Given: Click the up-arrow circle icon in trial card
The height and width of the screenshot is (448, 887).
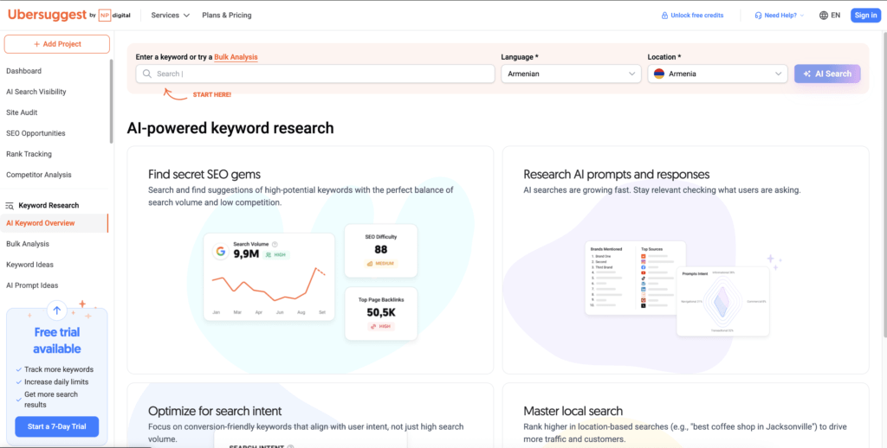Looking at the screenshot, I should pyautogui.click(x=56, y=310).
